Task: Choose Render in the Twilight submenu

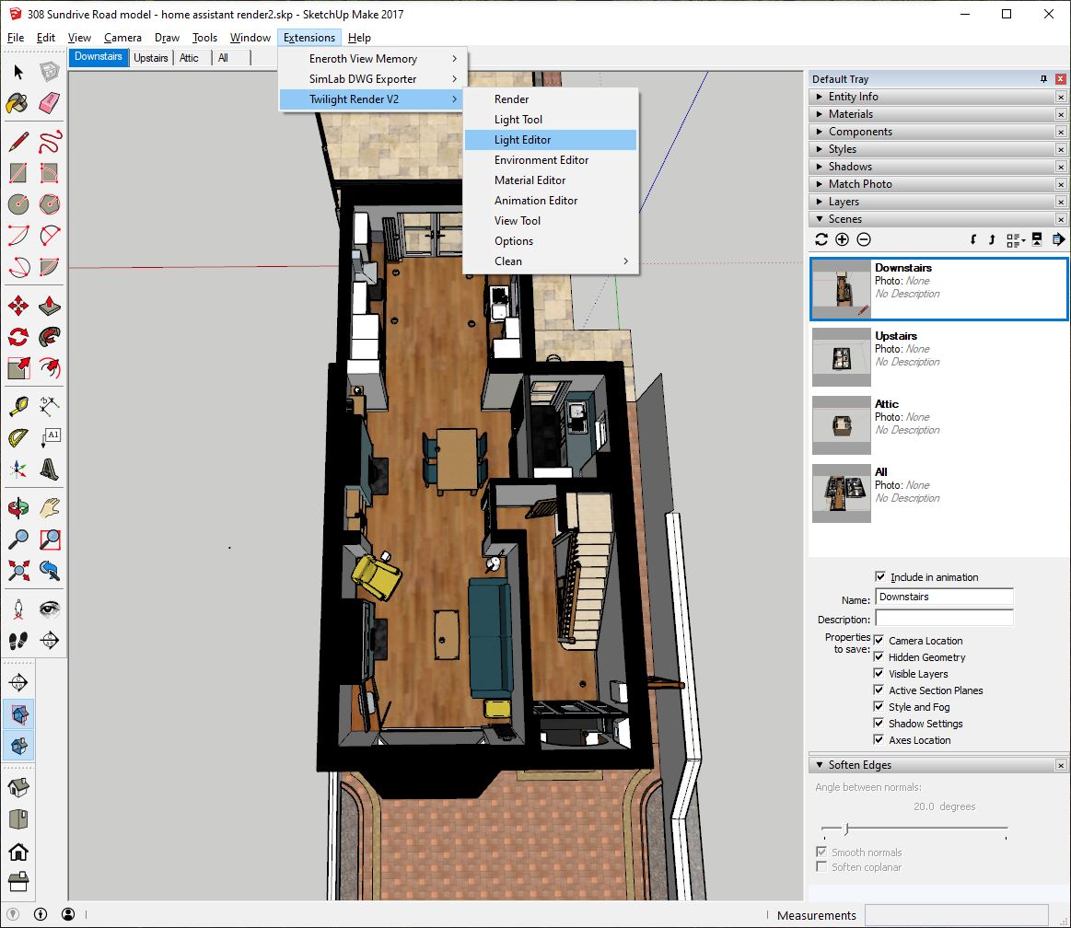Action: [511, 99]
